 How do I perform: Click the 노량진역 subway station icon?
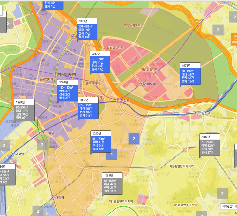click(196, 113)
